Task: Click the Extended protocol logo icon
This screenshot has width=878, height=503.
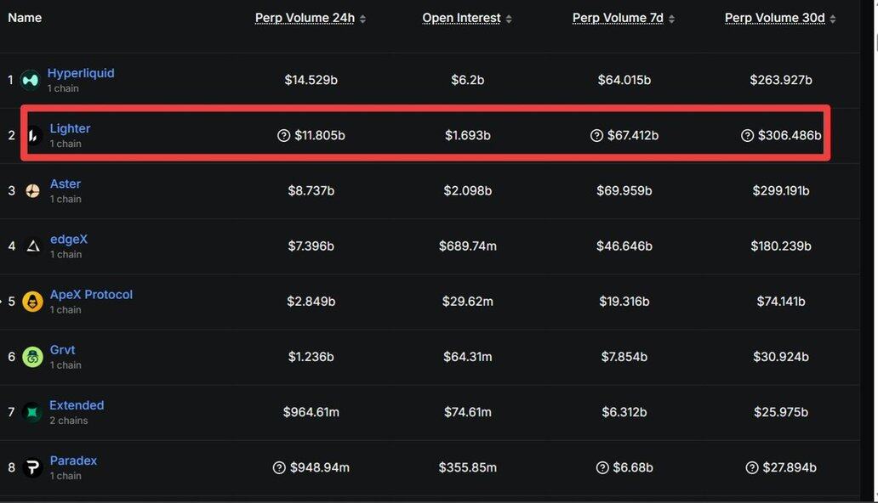Action: coord(32,412)
